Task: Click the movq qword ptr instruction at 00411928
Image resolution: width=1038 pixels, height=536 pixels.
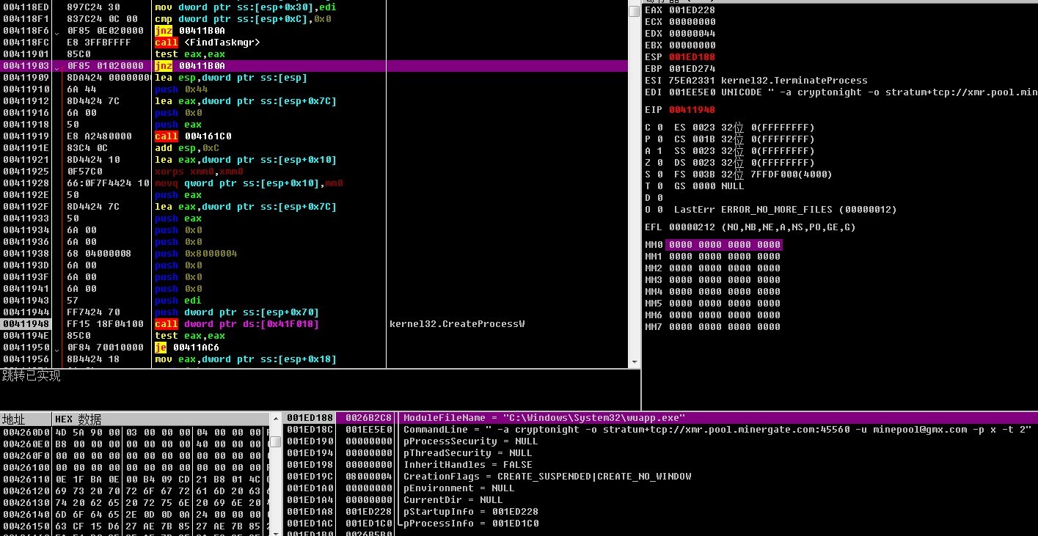Action: tap(249, 183)
